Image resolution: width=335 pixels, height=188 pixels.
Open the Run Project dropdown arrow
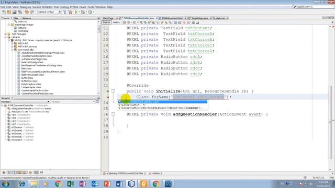click(x=79, y=12)
